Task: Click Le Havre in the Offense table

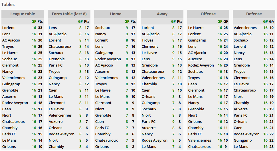Action: [x=196, y=28]
